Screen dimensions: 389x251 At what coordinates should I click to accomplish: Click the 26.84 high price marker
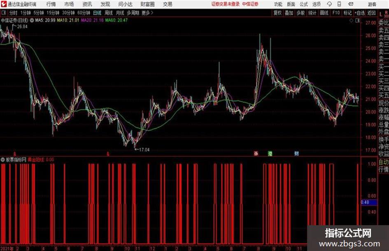[x=22, y=27]
